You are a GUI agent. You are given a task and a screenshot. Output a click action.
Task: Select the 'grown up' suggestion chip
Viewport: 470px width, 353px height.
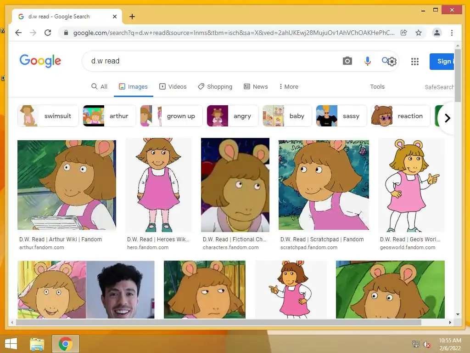click(x=172, y=116)
